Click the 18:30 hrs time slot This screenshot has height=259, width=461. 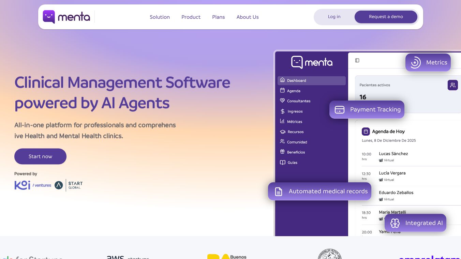click(366, 215)
